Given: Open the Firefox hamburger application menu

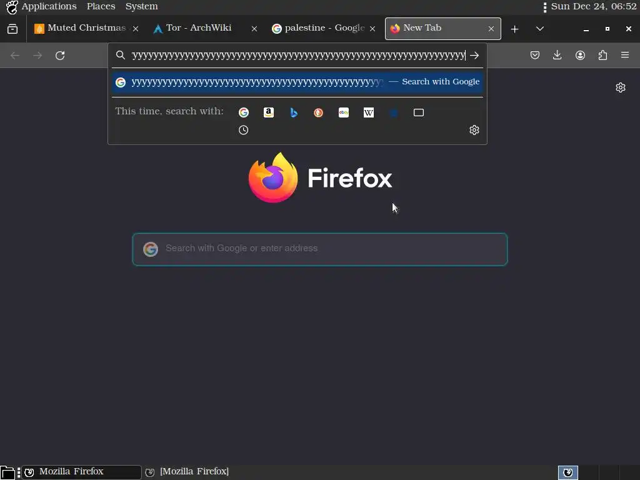Looking at the screenshot, I should [x=625, y=55].
